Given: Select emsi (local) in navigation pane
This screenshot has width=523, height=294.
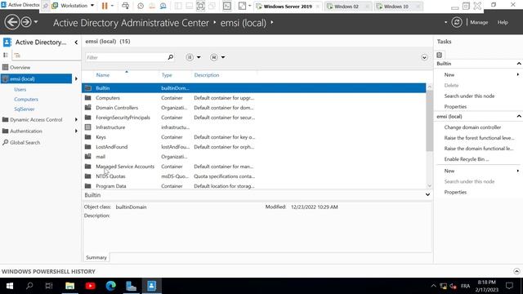Looking at the screenshot, I should pos(36,78).
